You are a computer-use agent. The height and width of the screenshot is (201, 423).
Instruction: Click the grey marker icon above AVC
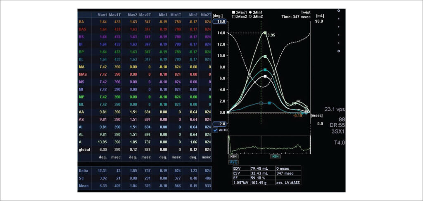[233, 157]
